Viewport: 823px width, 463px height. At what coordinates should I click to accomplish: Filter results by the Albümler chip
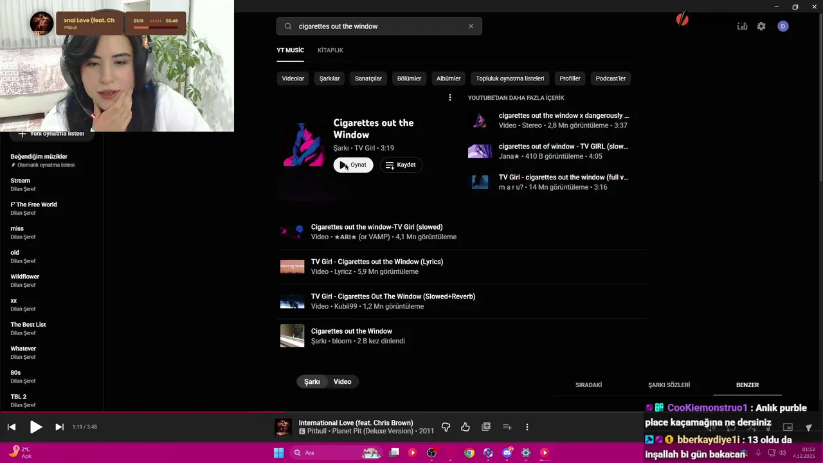point(448,78)
